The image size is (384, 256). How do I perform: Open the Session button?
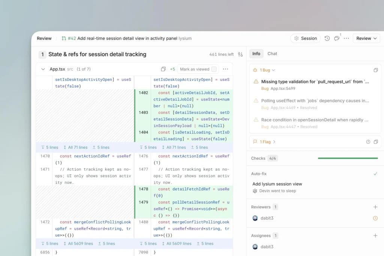click(305, 39)
